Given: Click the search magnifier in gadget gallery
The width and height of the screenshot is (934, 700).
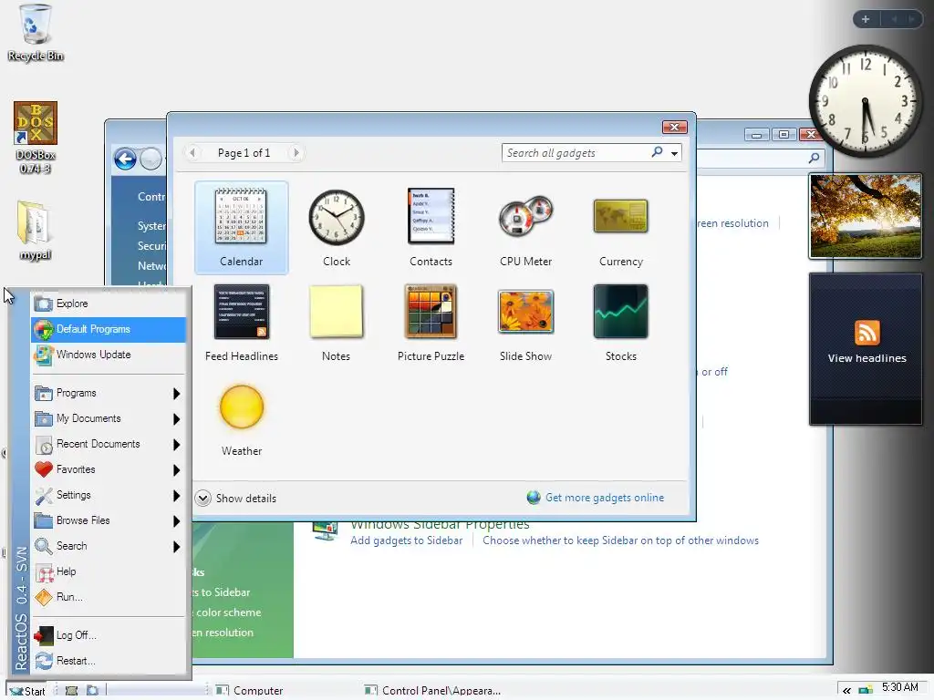Looking at the screenshot, I should point(657,152).
